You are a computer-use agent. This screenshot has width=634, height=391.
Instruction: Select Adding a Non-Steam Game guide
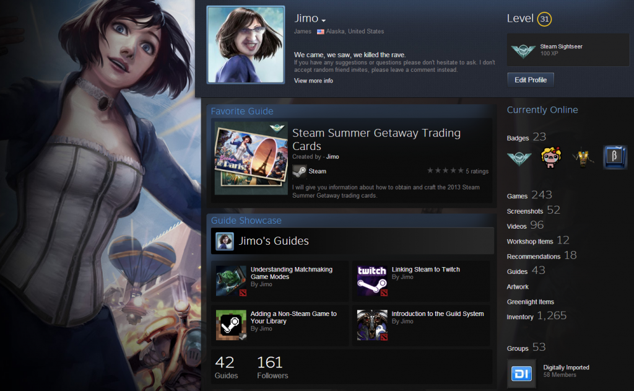(x=293, y=317)
